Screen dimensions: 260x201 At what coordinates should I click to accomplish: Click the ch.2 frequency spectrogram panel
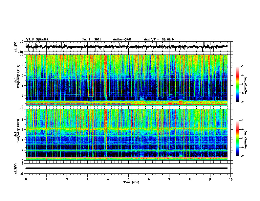127,135
